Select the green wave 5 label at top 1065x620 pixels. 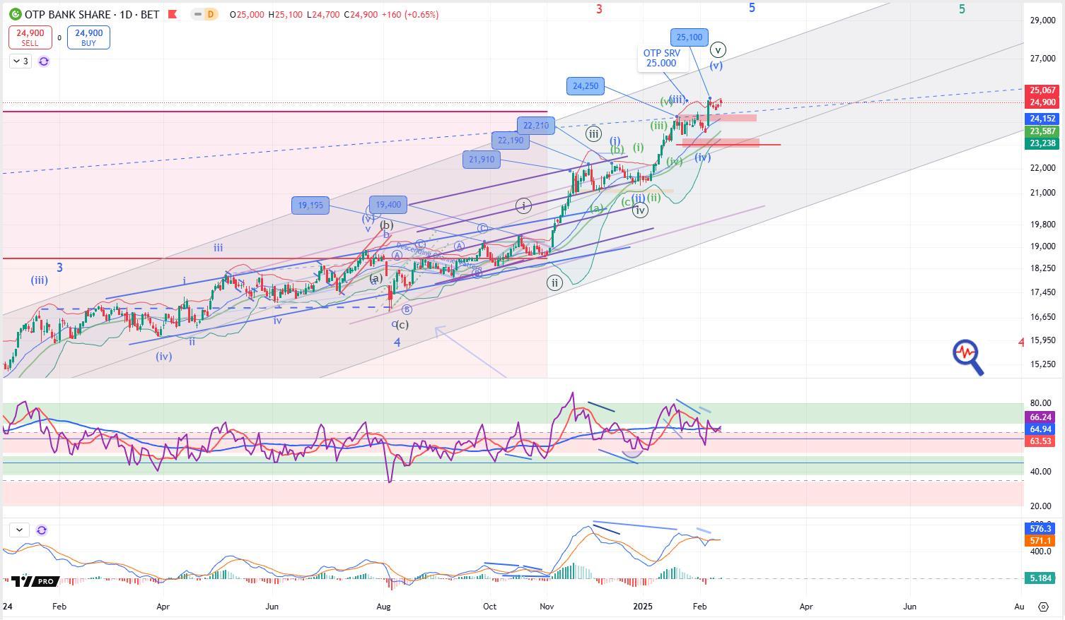point(962,9)
